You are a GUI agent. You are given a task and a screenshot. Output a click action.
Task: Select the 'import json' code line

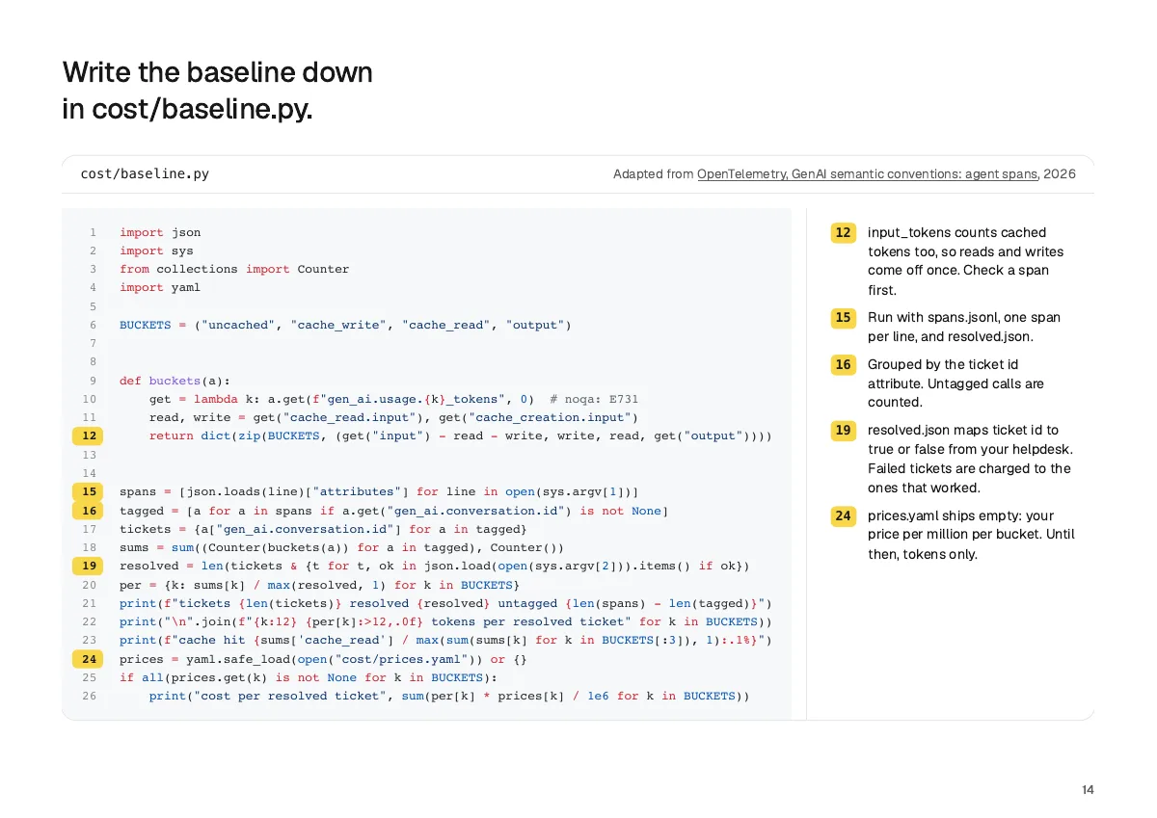coord(160,232)
